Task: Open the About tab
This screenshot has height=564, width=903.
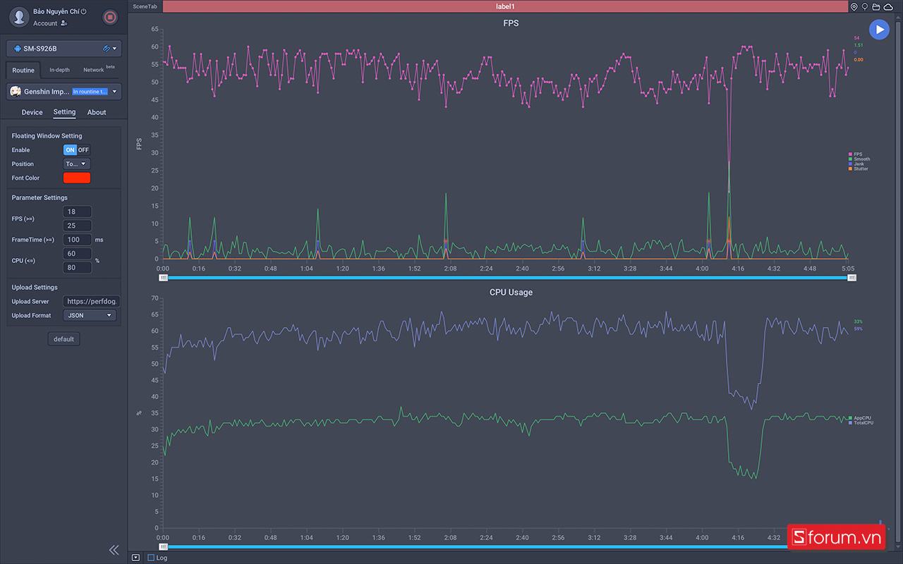Action: coord(97,112)
